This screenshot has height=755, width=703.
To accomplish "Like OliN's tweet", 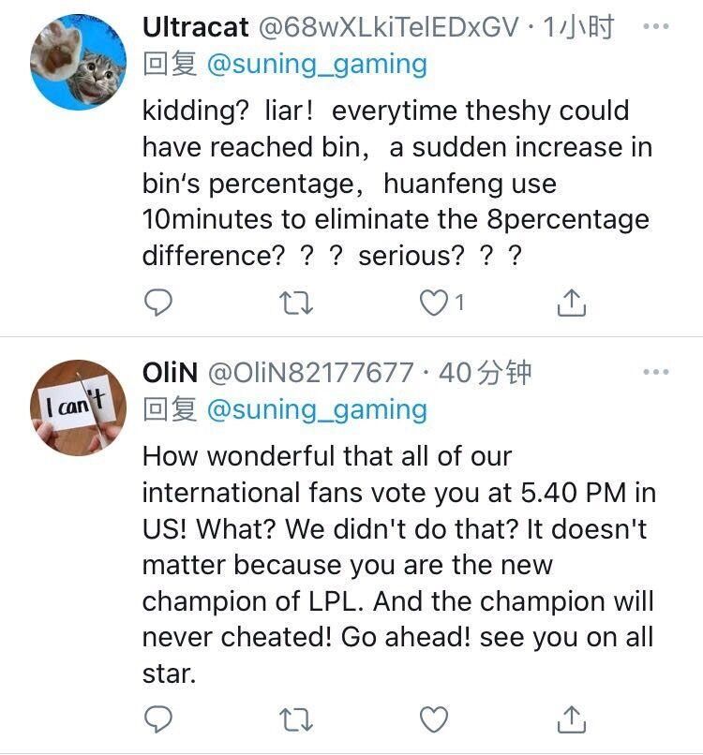I will click(x=434, y=719).
